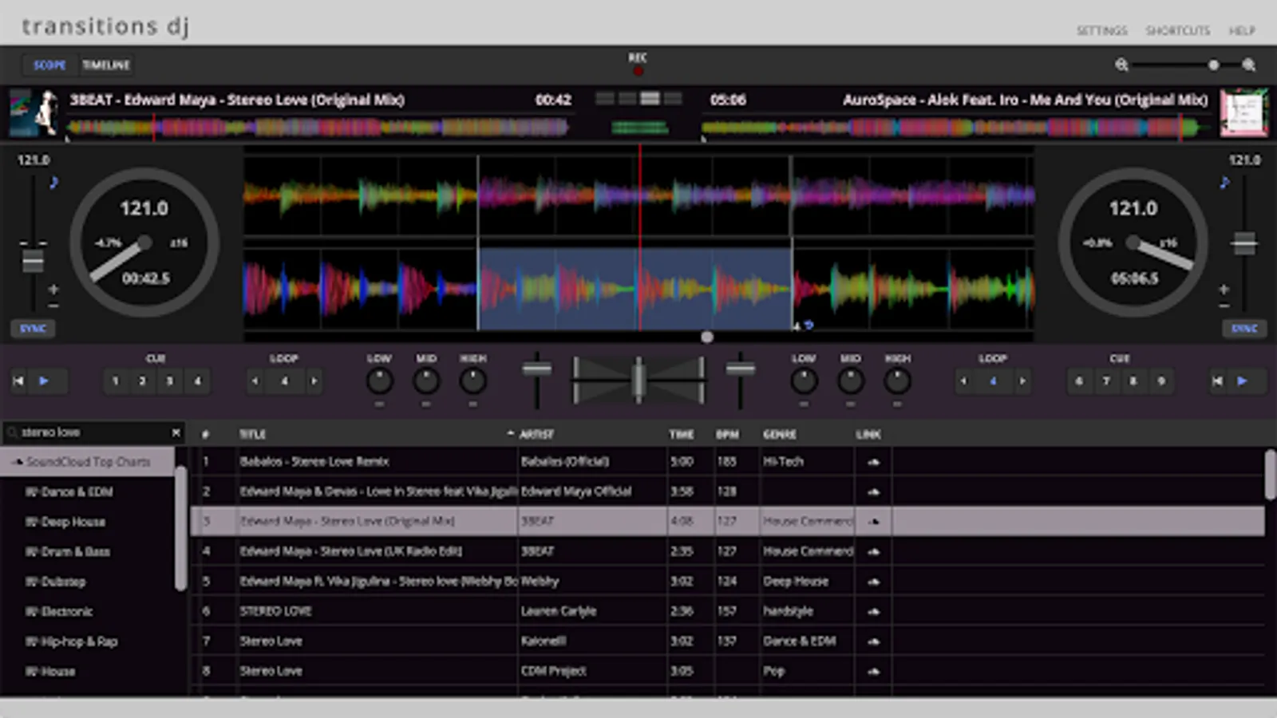Click the link icon for Babalos track
Screen dimensions: 1277x718
click(x=873, y=462)
